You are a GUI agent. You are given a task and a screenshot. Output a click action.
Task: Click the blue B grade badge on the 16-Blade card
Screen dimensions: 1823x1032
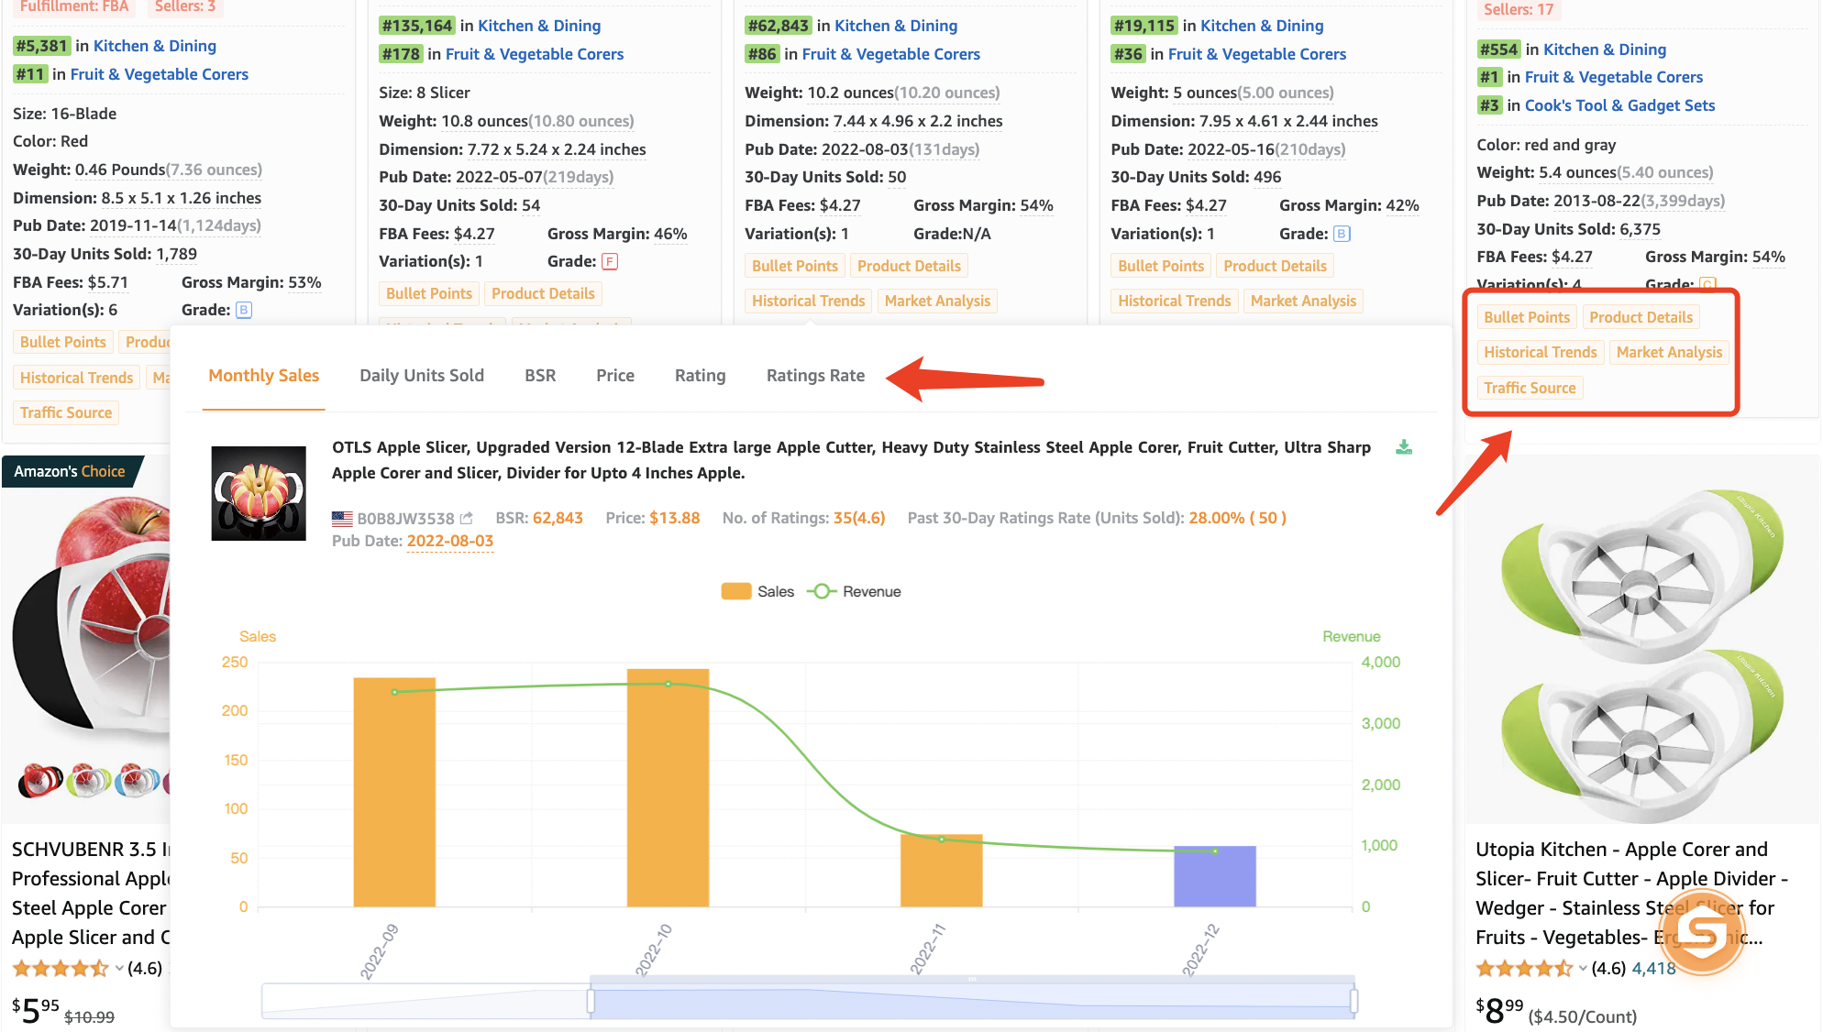click(x=243, y=310)
